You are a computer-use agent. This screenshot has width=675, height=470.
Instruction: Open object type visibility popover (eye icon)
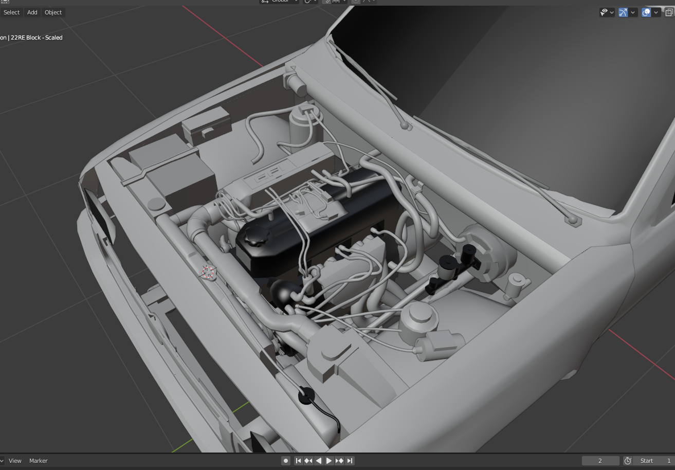pyautogui.click(x=607, y=12)
